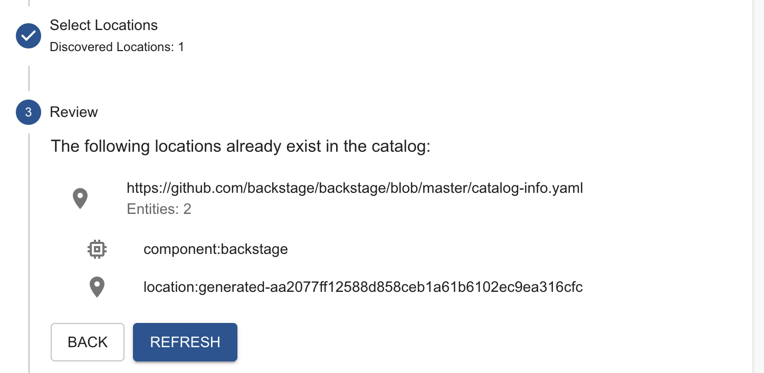Click the Select Locations step heading
This screenshot has height=373, width=764.
click(x=103, y=25)
